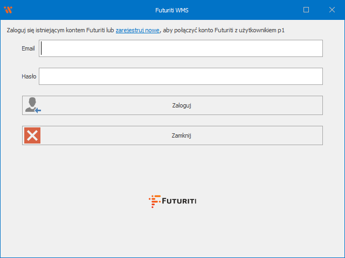The width and height of the screenshot is (345, 258).
Task: Click the orange Futuriti logo symbol
Action: 154,201
